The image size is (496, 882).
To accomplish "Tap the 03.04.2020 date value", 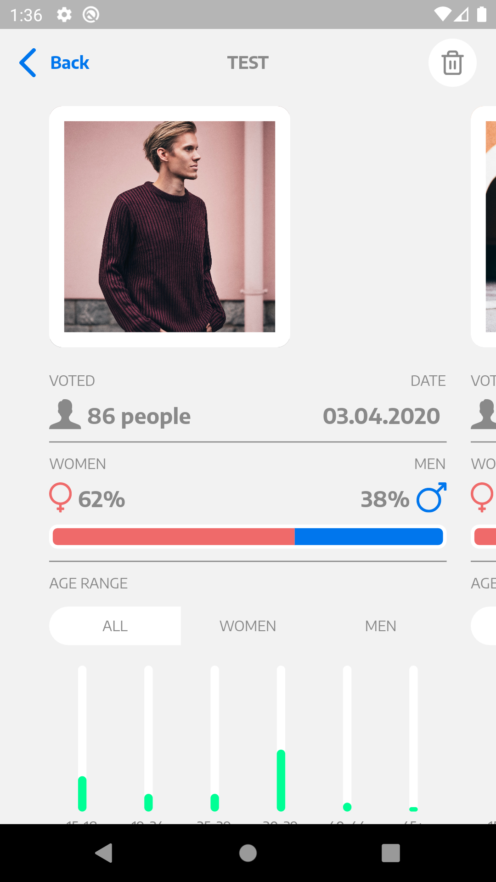I will 381,416.
